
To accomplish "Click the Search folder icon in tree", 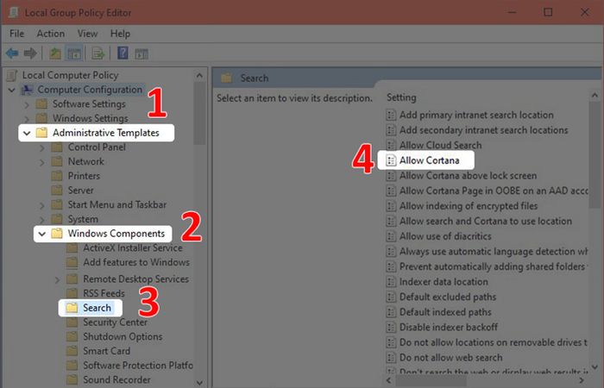I will (x=72, y=308).
